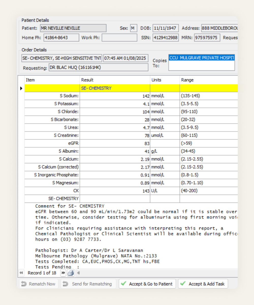254x305 pixels.
Task: Click the MRN field 975975975
Action: pos(207,38)
